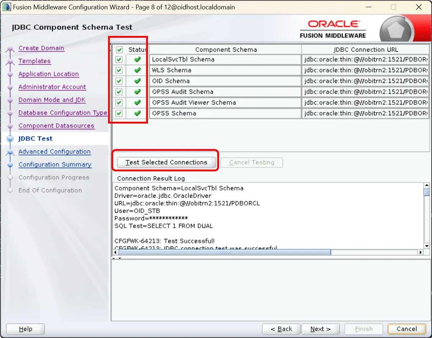The height and width of the screenshot is (338, 432).
Task: Click the log horizontal scrollbar right arrow
Action: tap(421, 253)
